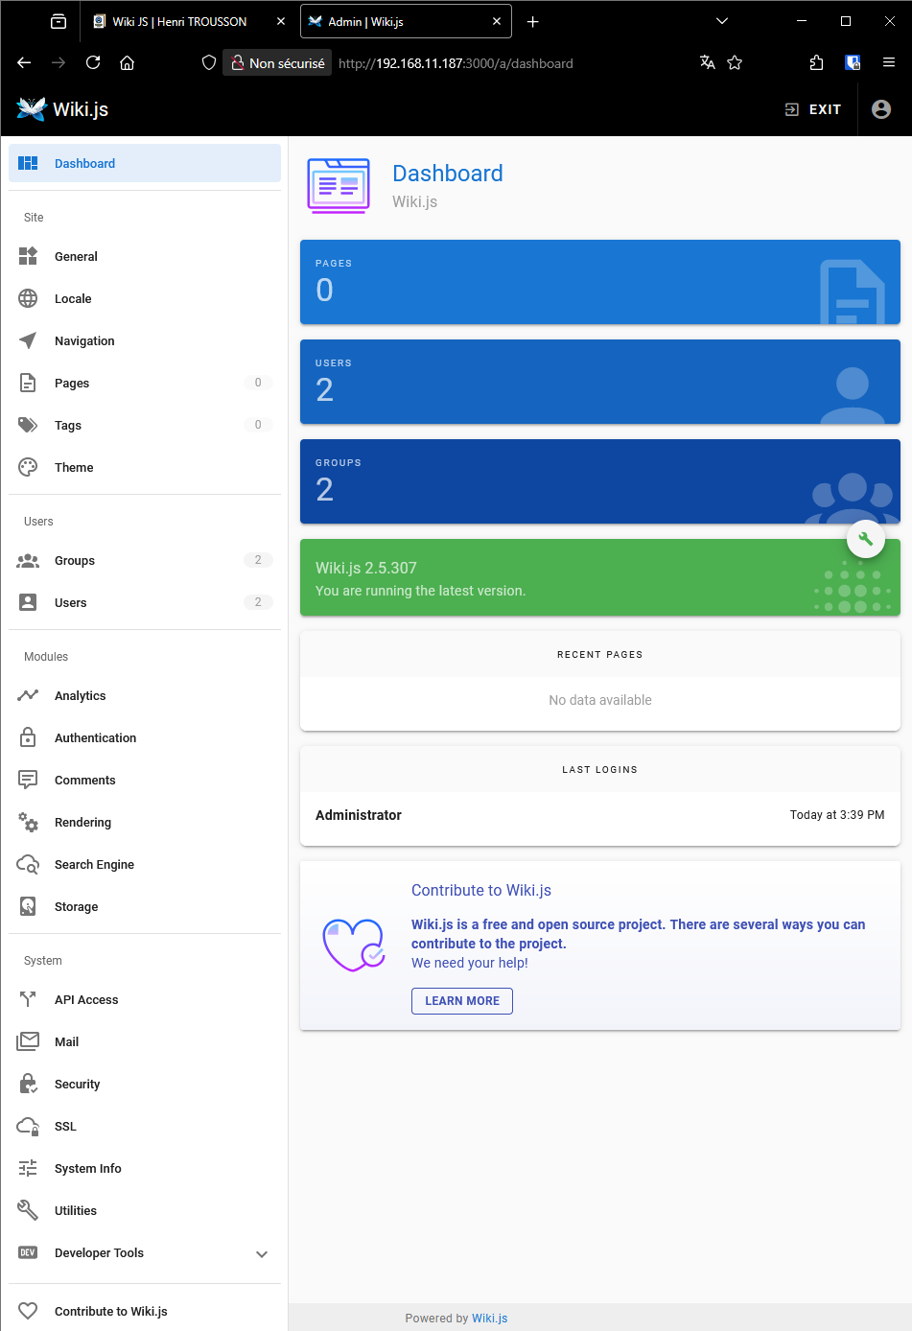
Task: Click the LEARN MORE button
Action: coord(462,1001)
